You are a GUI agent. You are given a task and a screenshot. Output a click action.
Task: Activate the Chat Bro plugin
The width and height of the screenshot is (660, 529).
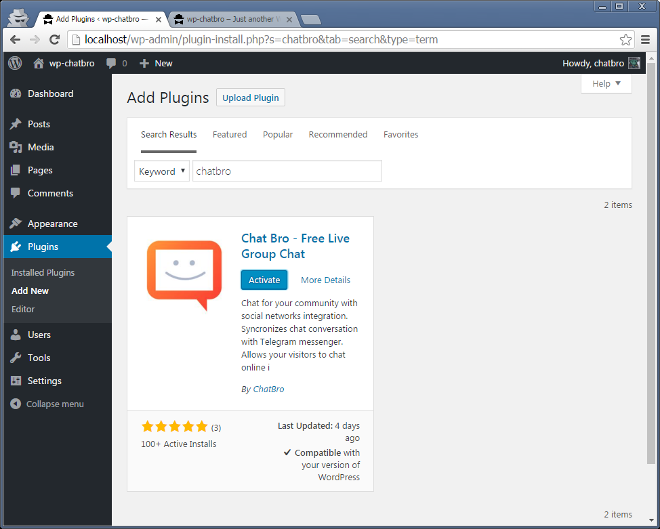pyautogui.click(x=264, y=280)
